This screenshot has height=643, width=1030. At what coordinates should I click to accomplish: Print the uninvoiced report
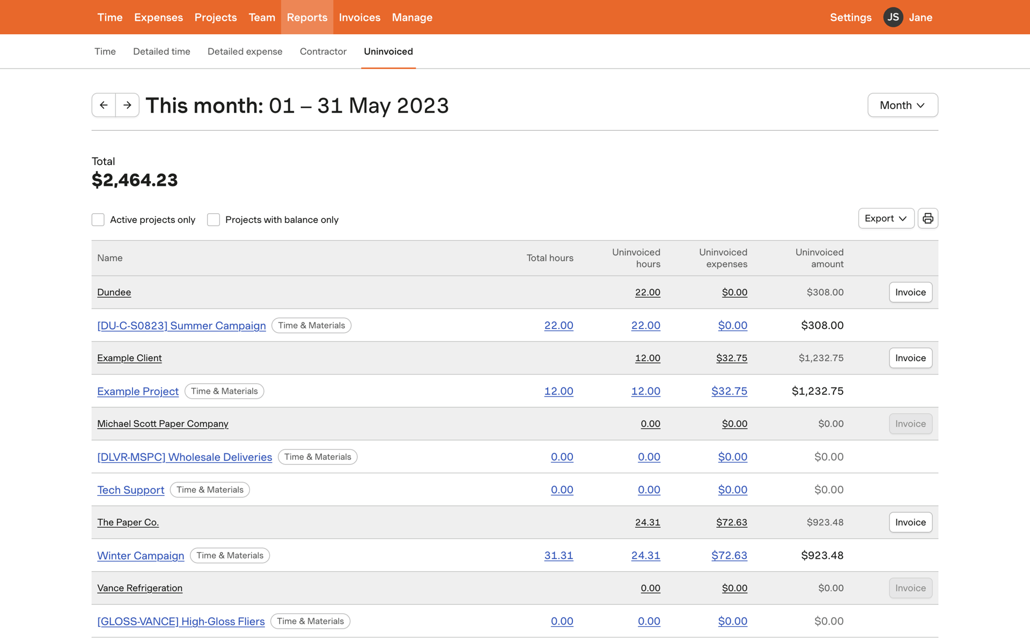tap(928, 219)
